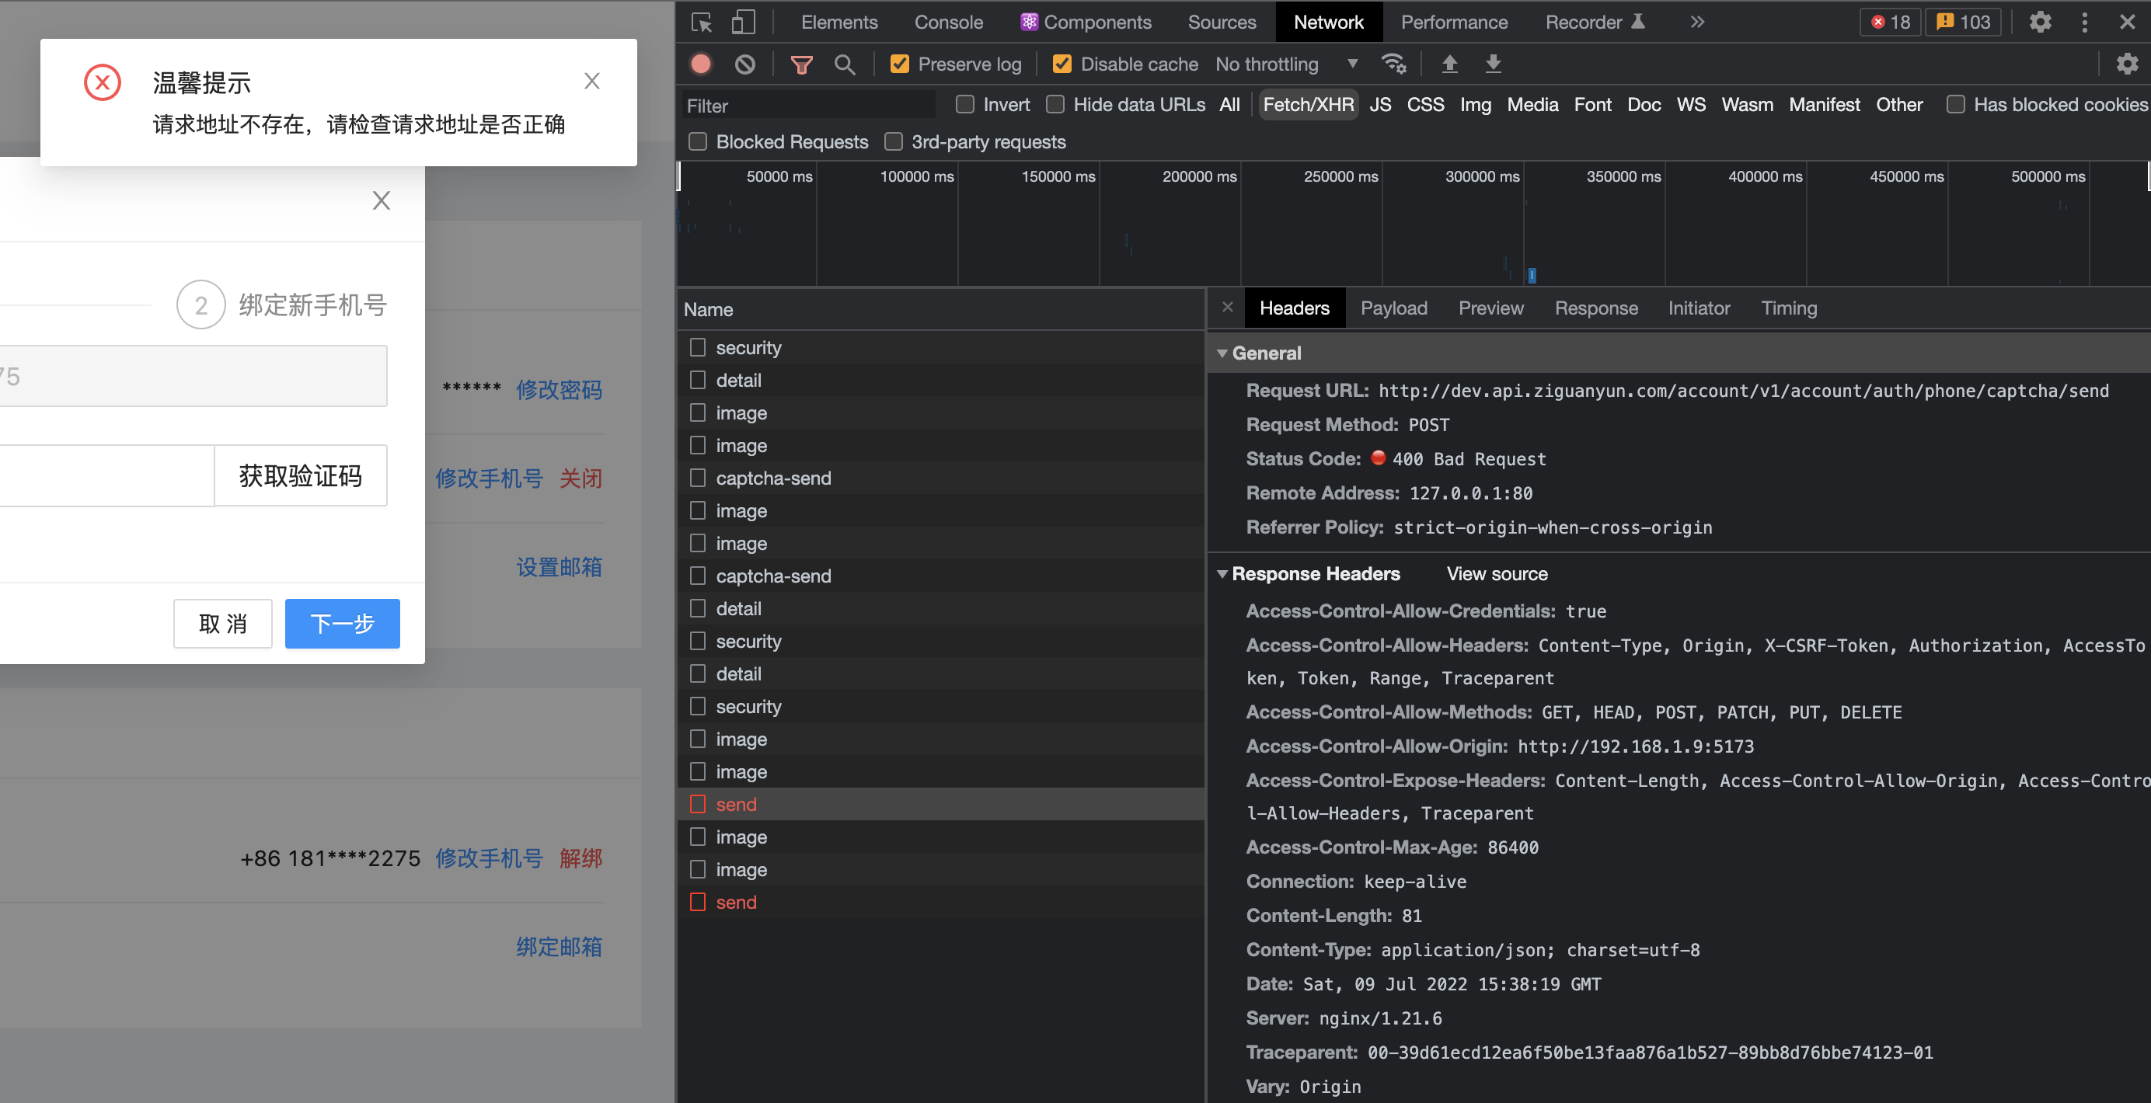The image size is (2151, 1103).
Task: Clear the network log
Action: click(744, 64)
